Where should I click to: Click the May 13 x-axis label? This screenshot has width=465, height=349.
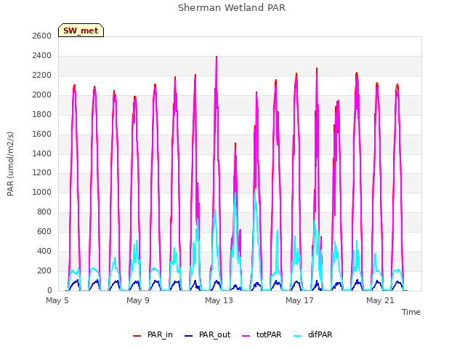[219, 300]
